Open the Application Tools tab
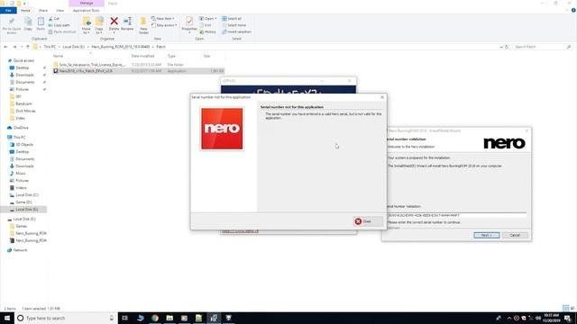Image resolution: width=577 pixels, height=324 pixels. pos(86,11)
